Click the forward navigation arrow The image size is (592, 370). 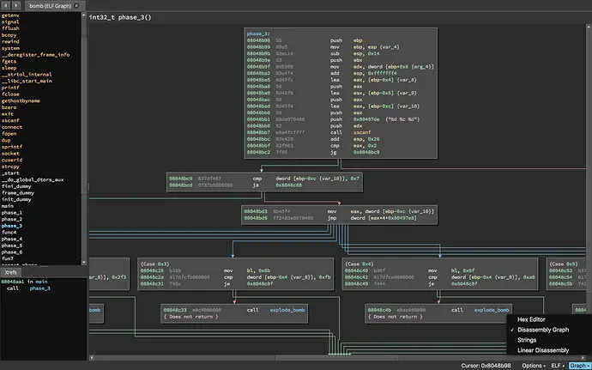(16, 5)
